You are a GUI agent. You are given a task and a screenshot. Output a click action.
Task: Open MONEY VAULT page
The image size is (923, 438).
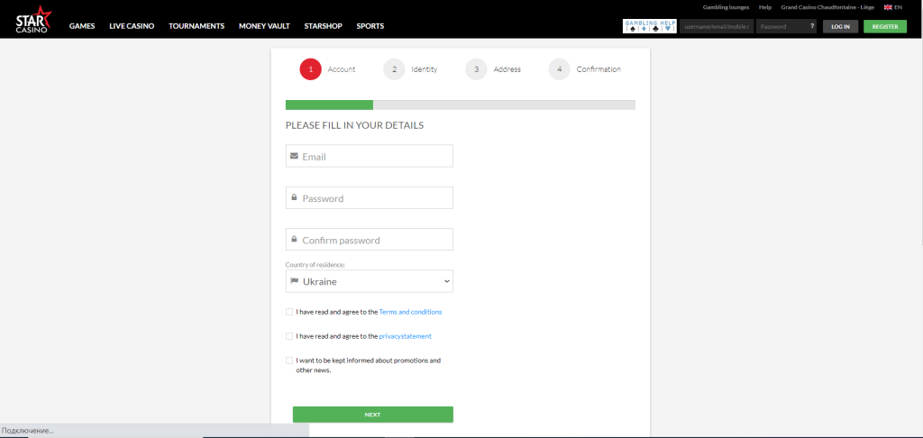(x=264, y=26)
